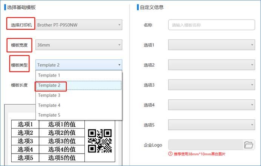Open the 选项4 dropdown

[x=212, y=105]
